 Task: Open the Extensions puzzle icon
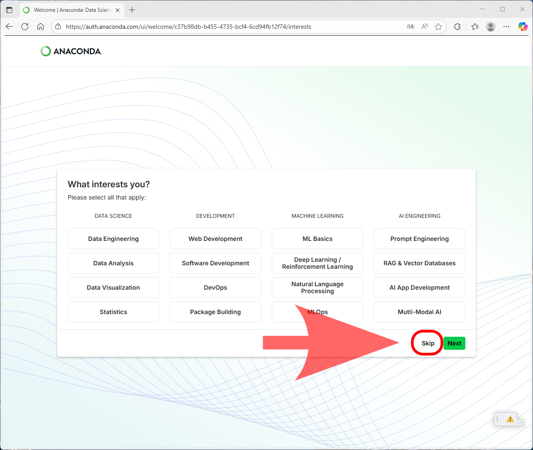click(457, 27)
